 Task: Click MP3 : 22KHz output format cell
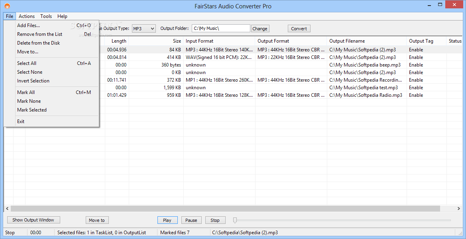click(291, 57)
